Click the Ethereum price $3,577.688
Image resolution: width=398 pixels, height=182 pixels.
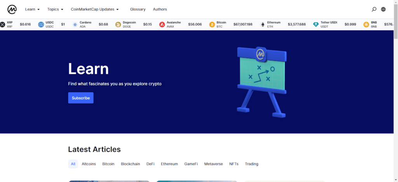pos(297,24)
